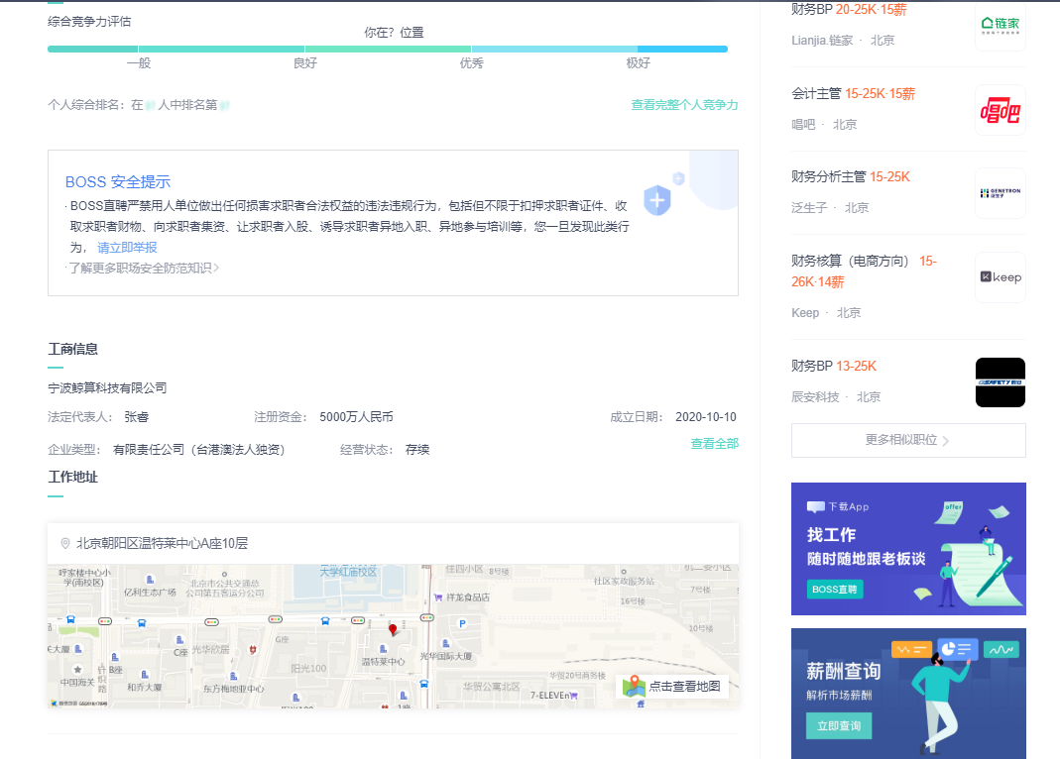Click the 立即查询 salary button
1060x759 pixels.
pos(838,726)
